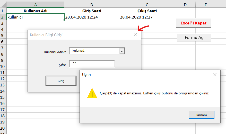Select column C header
226x134 pixels.
tap(147, 5)
